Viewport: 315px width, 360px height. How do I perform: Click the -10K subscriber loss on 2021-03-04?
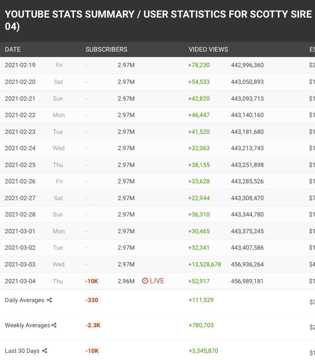click(x=92, y=281)
